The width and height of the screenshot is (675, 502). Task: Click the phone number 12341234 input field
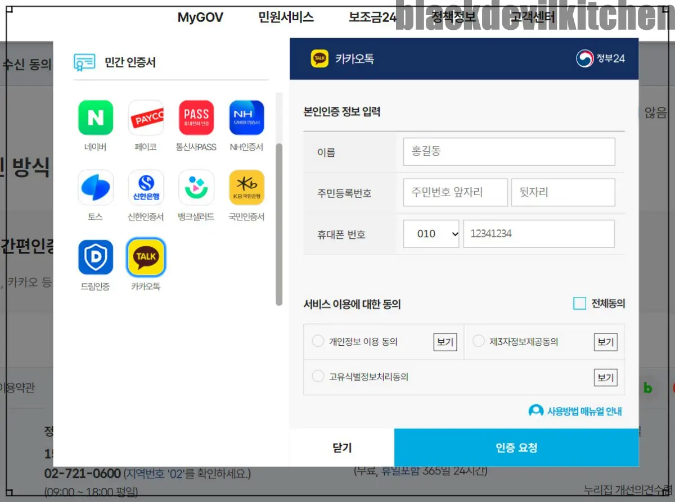pos(539,234)
